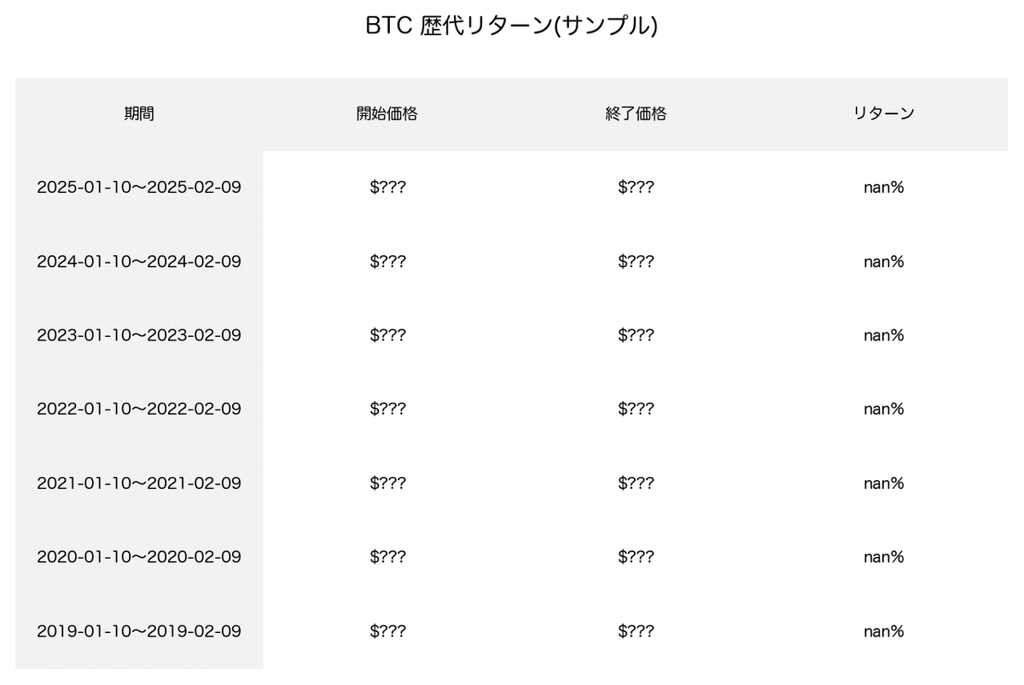Click the start price for the 2025 row
Viewport: 1024px width, 685px height.
[388, 188]
